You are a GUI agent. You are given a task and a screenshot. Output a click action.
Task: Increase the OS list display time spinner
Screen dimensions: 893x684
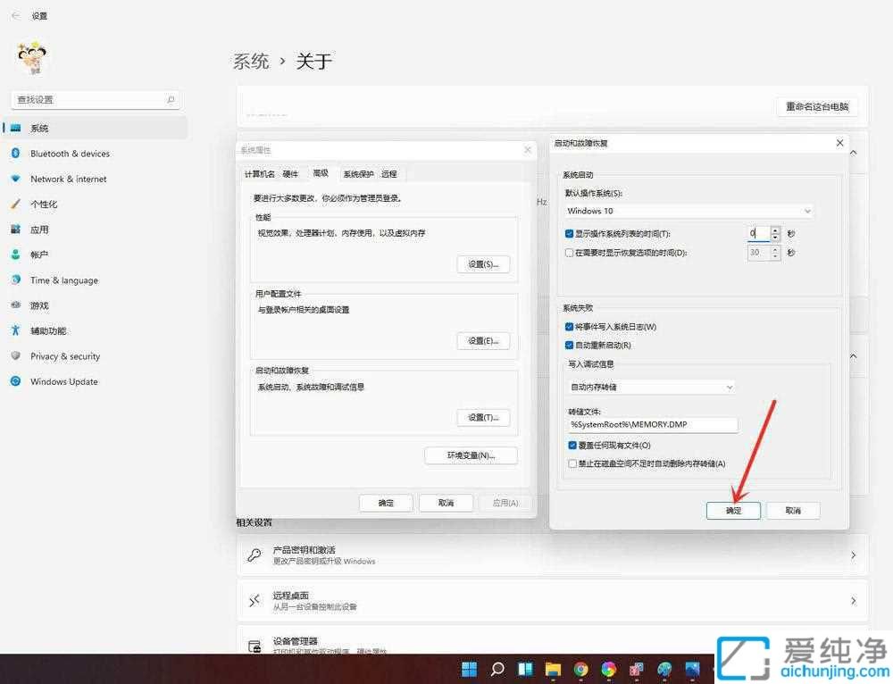click(x=775, y=230)
